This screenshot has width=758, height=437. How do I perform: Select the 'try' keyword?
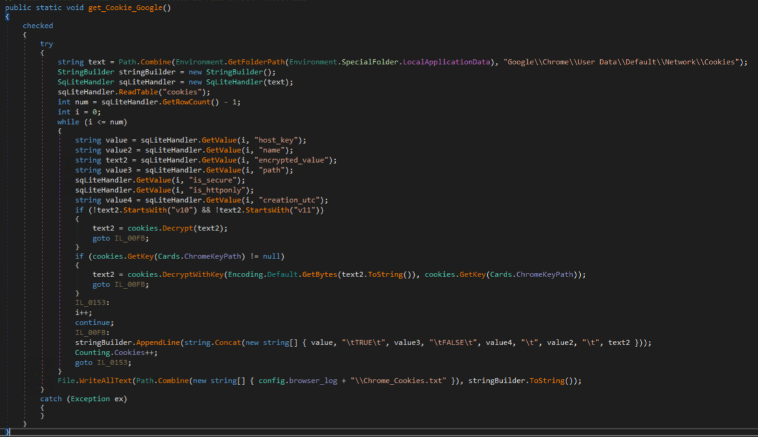coord(47,44)
